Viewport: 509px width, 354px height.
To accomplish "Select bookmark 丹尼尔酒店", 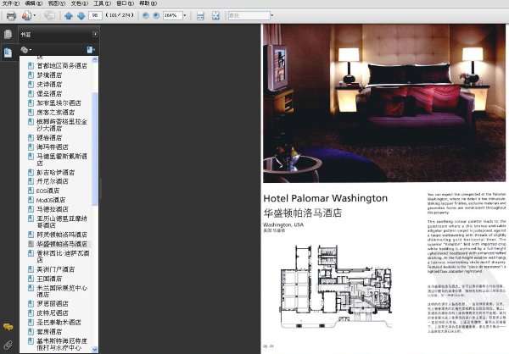I will point(53,181).
